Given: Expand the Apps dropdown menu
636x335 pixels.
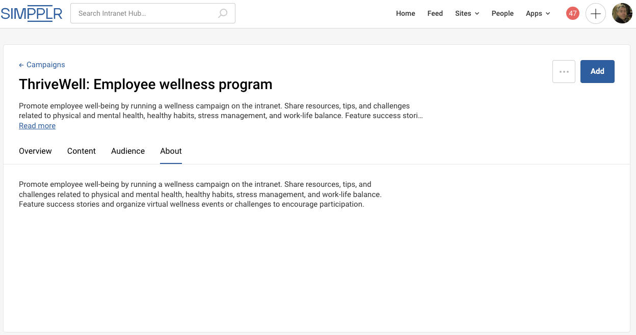Looking at the screenshot, I should (538, 14).
